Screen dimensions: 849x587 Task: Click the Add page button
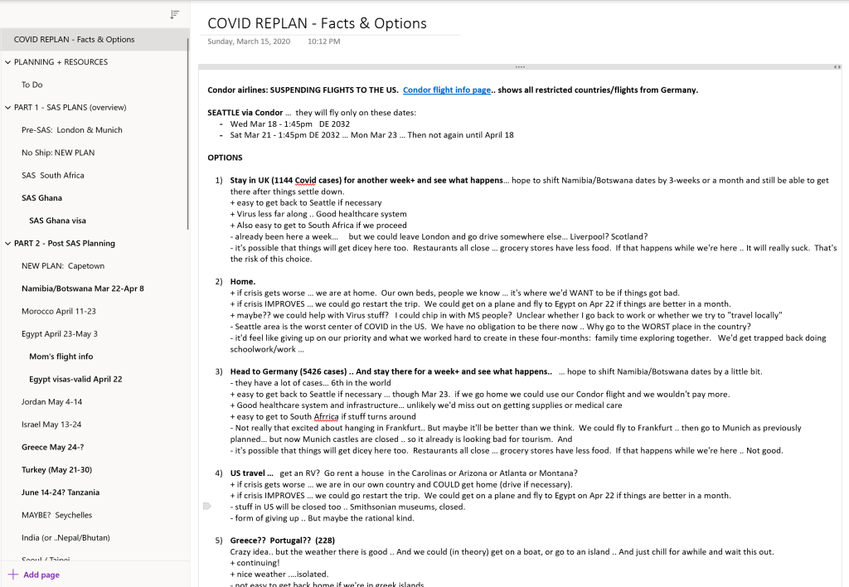click(x=41, y=575)
